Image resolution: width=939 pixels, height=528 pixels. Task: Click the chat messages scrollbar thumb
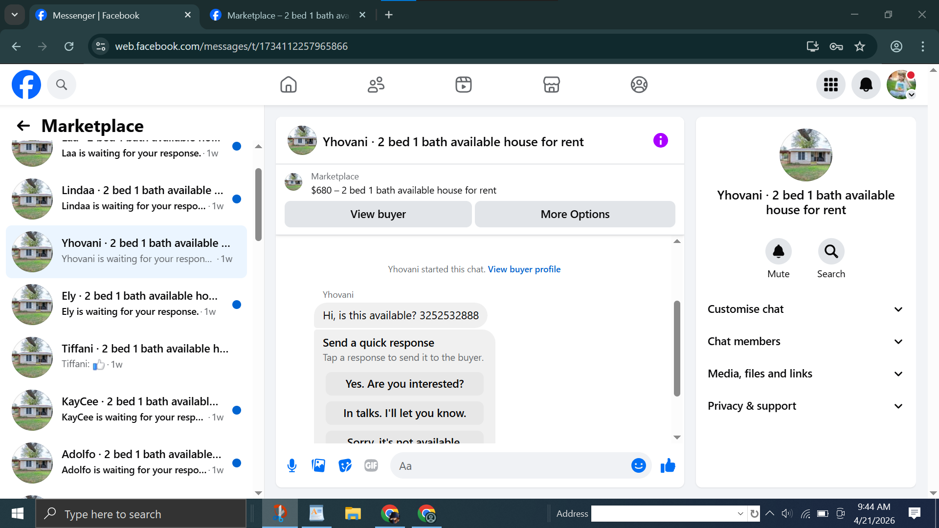point(677,348)
